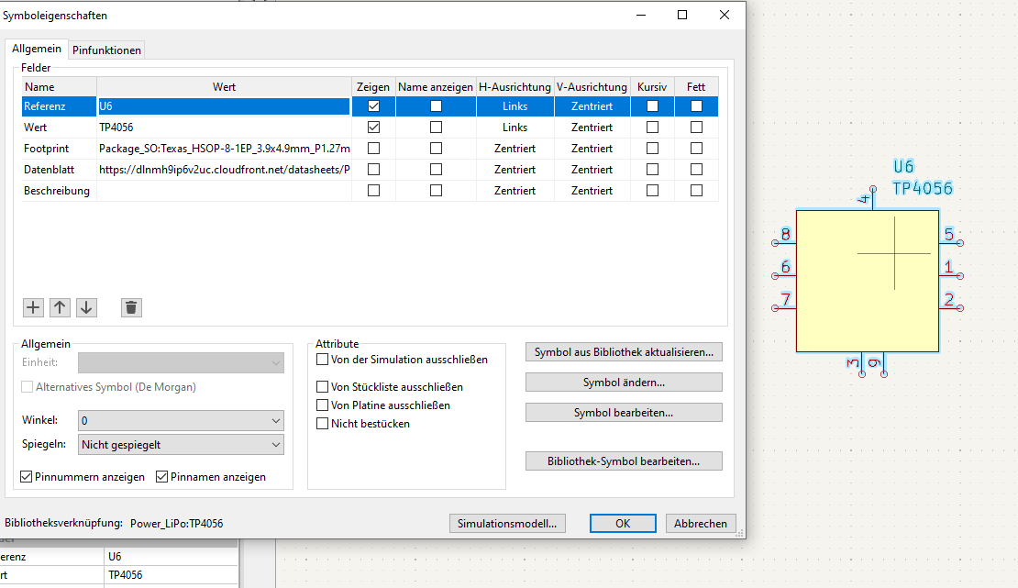Move the selected field down
This screenshot has height=588, width=1018.
click(86, 307)
